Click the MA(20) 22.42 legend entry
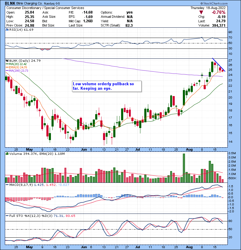The image size is (241, 250). [18, 64]
